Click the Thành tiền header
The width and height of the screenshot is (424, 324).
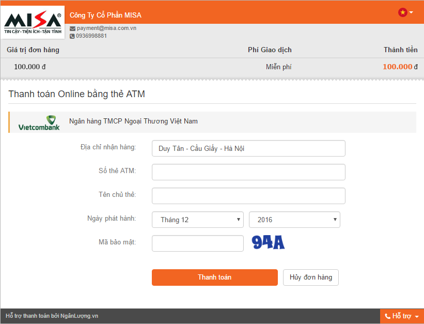(x=400, y=50)
